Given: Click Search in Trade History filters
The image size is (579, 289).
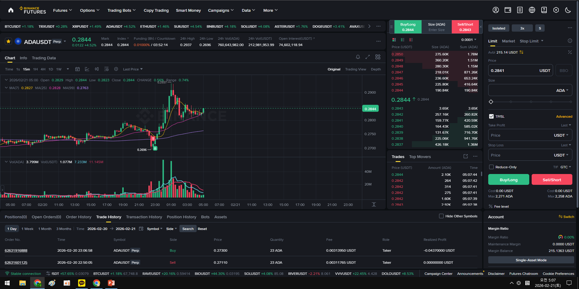Looking at the screenshot, I should pos(188,229).
